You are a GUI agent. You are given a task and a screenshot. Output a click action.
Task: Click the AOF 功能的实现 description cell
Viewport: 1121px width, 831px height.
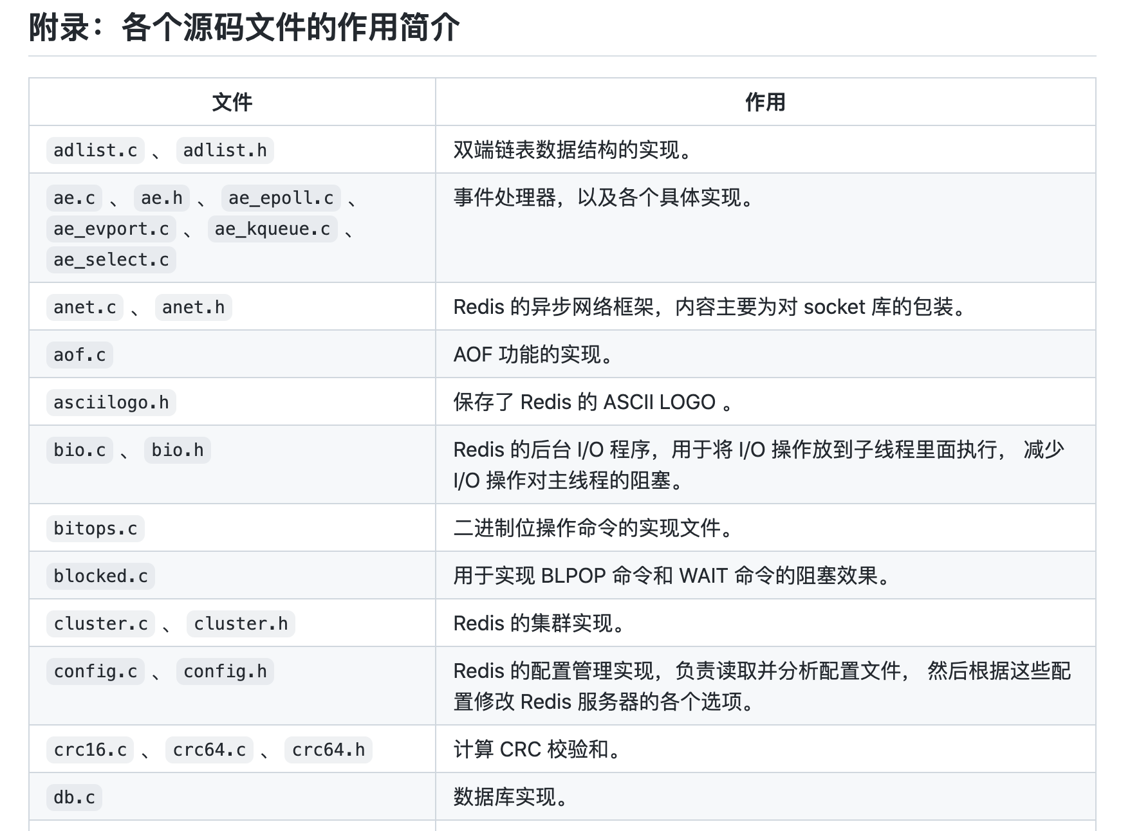pyautogui.click(x=534, y=354)
